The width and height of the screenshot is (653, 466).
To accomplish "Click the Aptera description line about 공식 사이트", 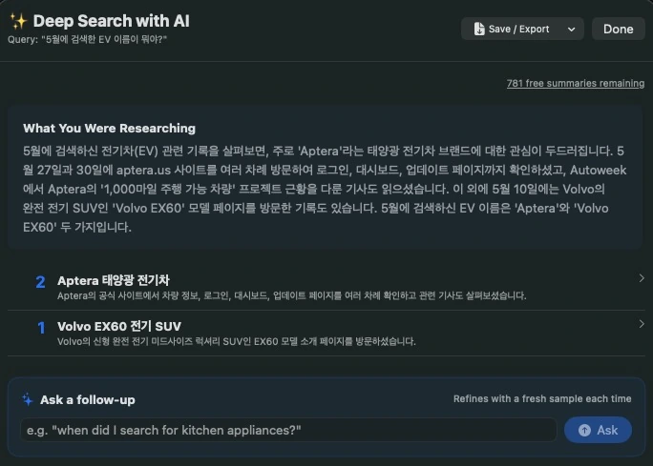I will tap(292, 296).
